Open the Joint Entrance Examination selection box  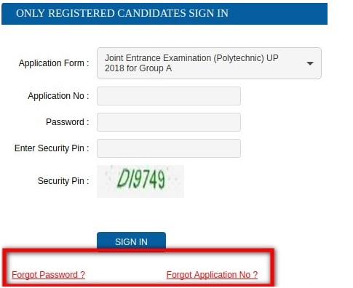[209, 63]
